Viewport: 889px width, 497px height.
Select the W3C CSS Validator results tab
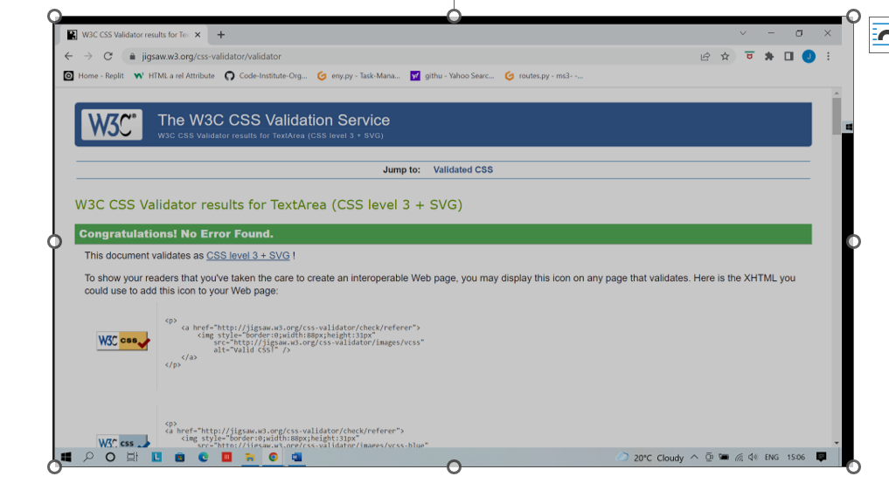click(134, 35)
